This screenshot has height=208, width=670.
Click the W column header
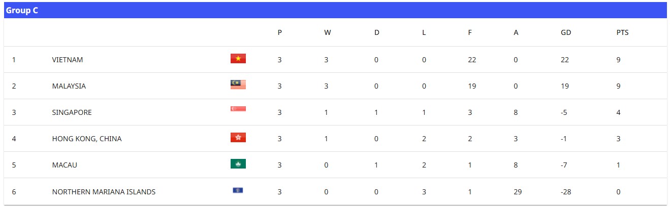point(327,32)
